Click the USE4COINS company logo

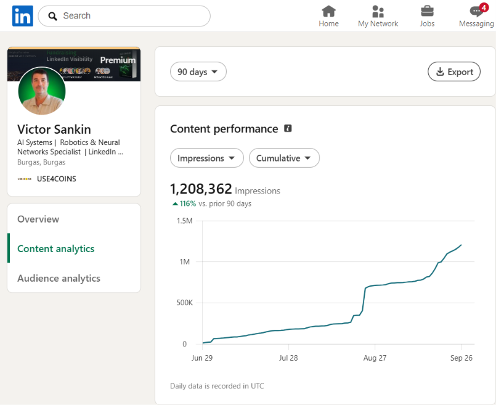pos(25,179)
